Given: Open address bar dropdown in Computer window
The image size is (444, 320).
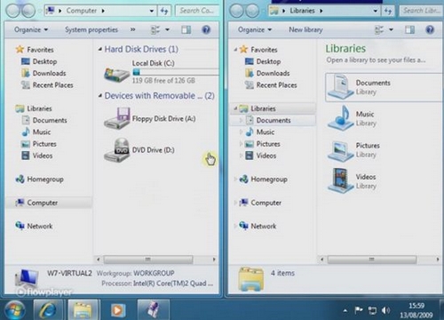Looking at the screenshot, I should pos(152,11).
